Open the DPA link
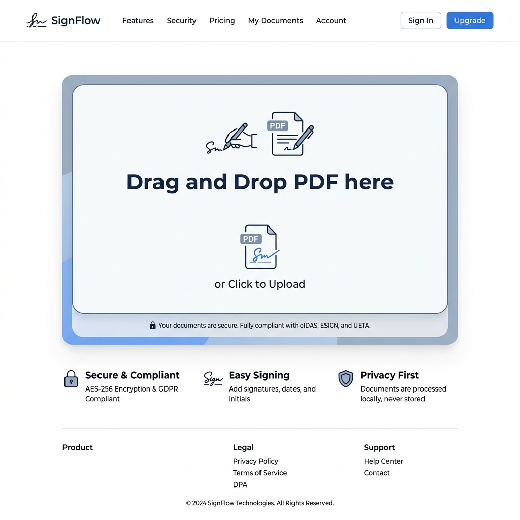This screenshot has width=520, height=520. click(240, 484)
